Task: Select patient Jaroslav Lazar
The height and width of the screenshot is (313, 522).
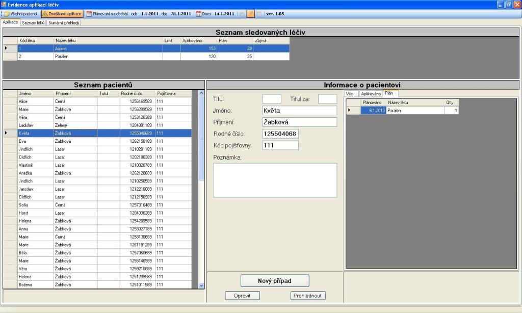Action: point(97,189)
